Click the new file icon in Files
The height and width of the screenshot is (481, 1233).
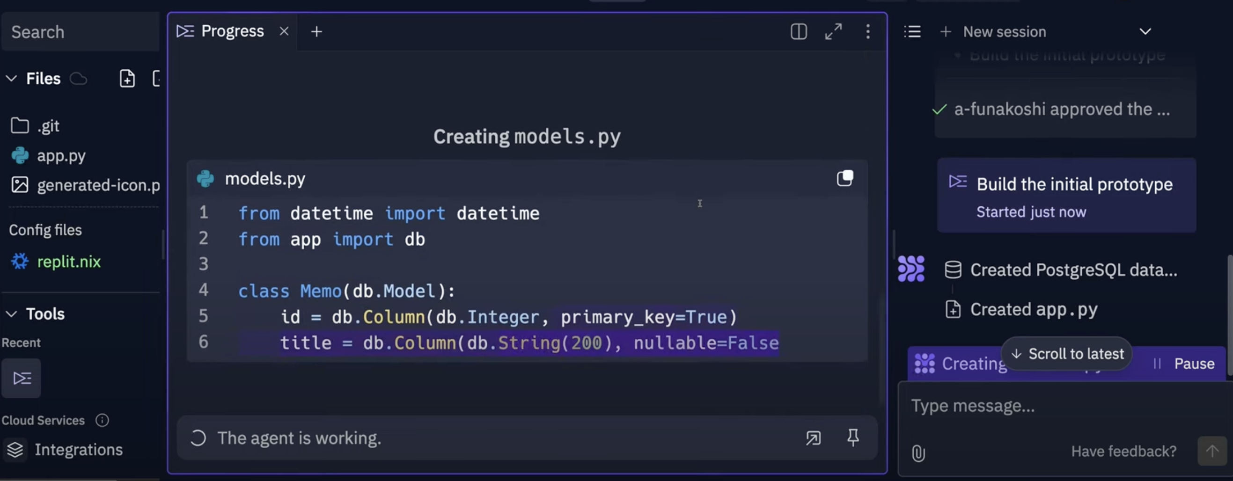pos(127,79)
